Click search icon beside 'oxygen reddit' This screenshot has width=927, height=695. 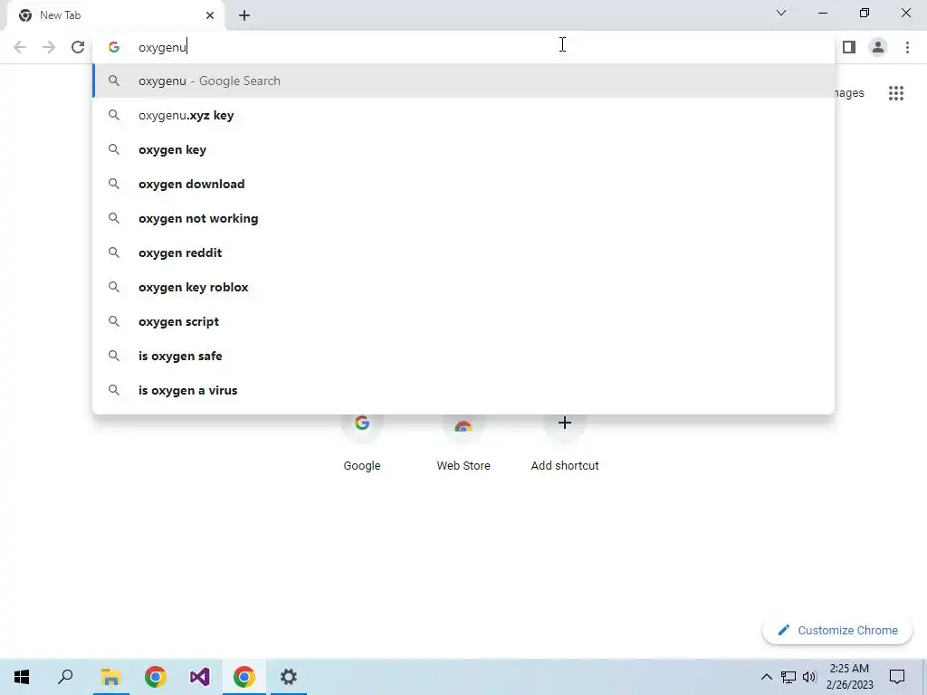(x=114, y=252)
